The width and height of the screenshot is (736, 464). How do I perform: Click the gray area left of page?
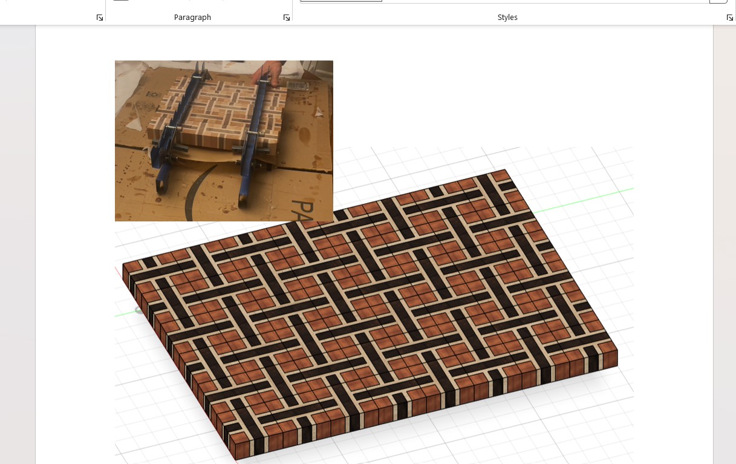click(17, 242)
